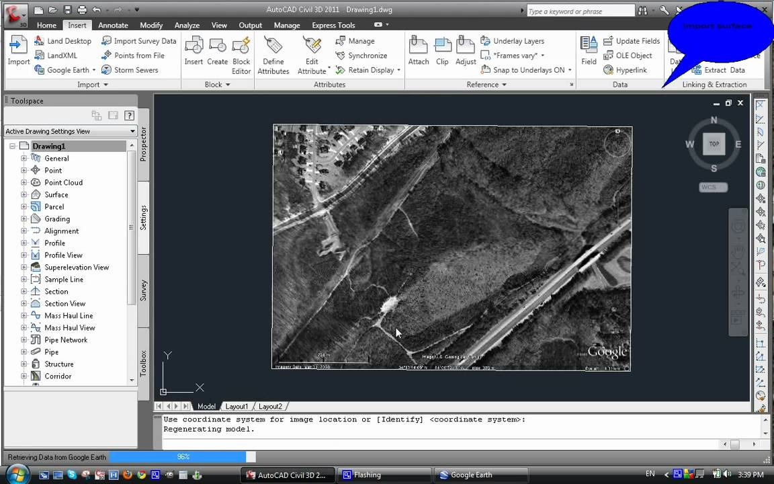The image size is (774, 484).
Task: Select Profile View in settings tree
Action: click(x=63, y=255)
